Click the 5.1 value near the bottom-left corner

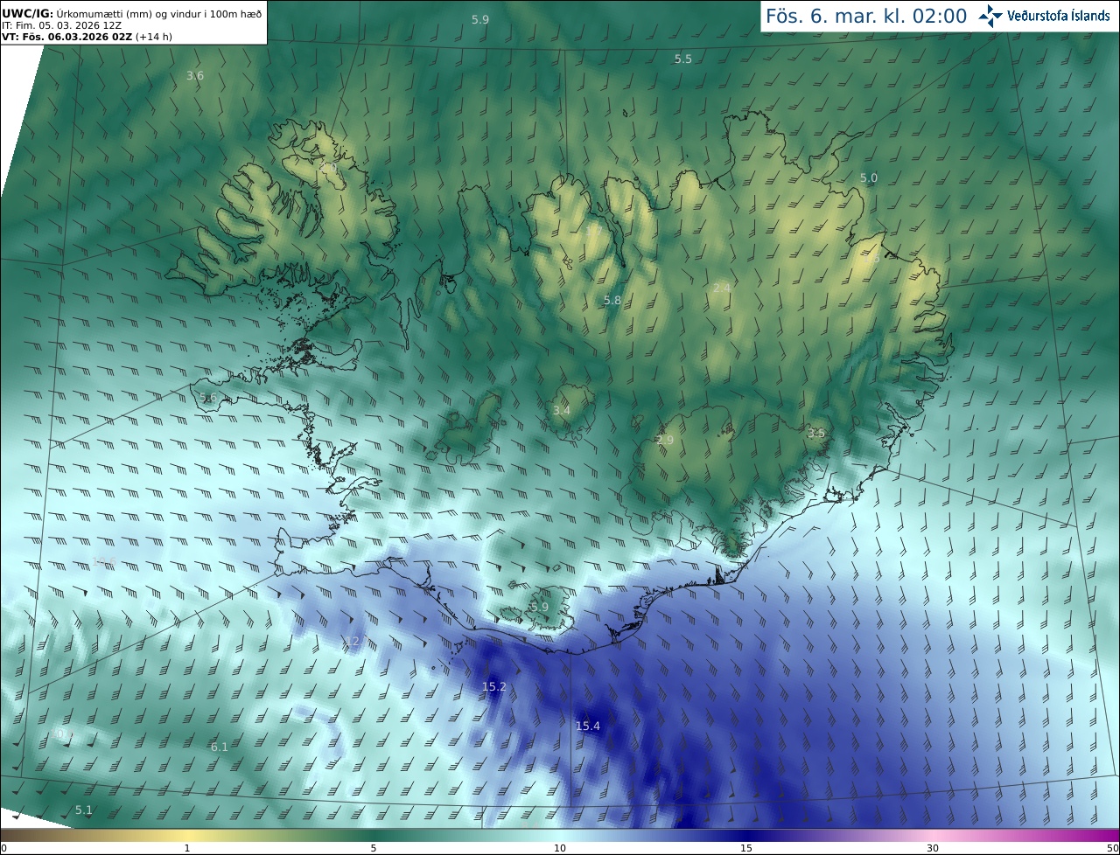(x=84, y=810)
